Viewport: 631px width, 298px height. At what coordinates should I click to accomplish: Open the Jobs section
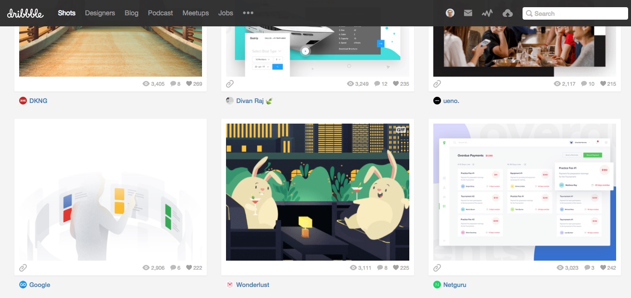click(226, 13)
